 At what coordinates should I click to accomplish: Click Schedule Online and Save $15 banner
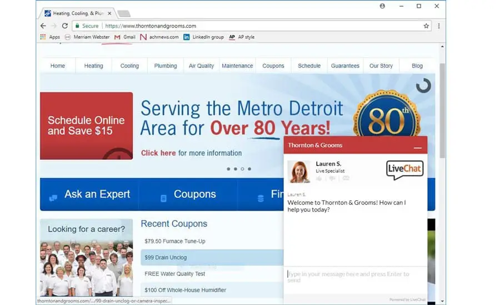tap(87, 126)
